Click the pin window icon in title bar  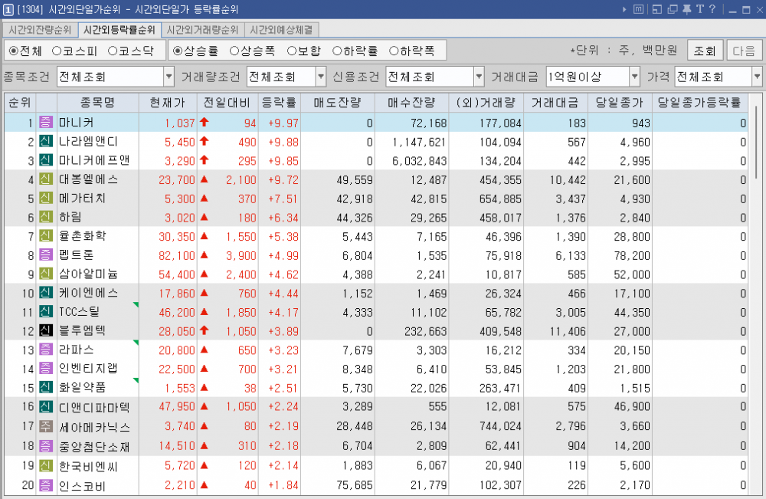click(686, 9)
